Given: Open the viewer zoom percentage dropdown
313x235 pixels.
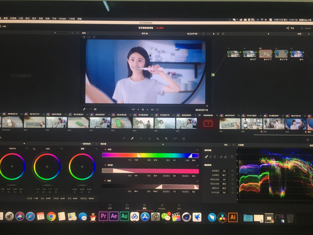Looking at the screenshot, I should [84, 33].
